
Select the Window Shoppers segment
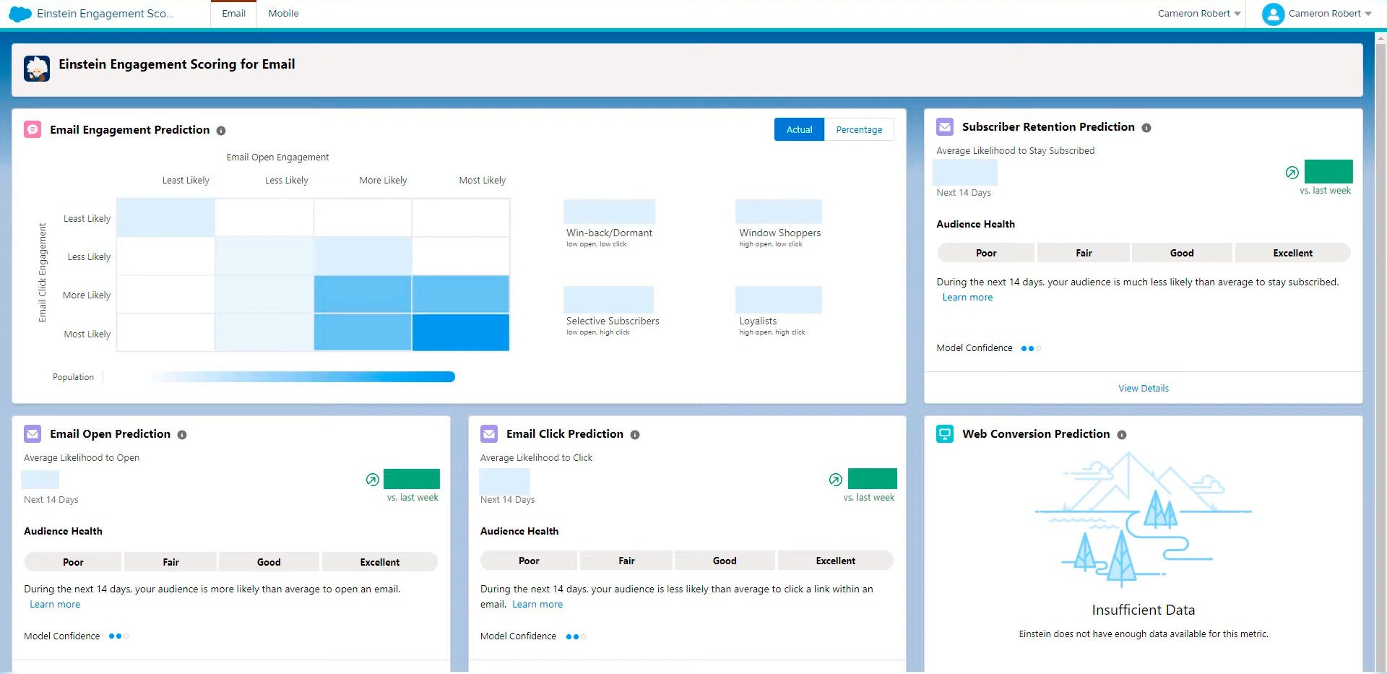point(779,224)
